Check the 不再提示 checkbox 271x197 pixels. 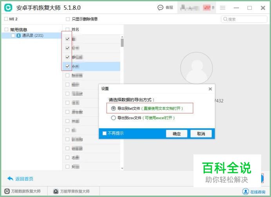click(105, 133)
